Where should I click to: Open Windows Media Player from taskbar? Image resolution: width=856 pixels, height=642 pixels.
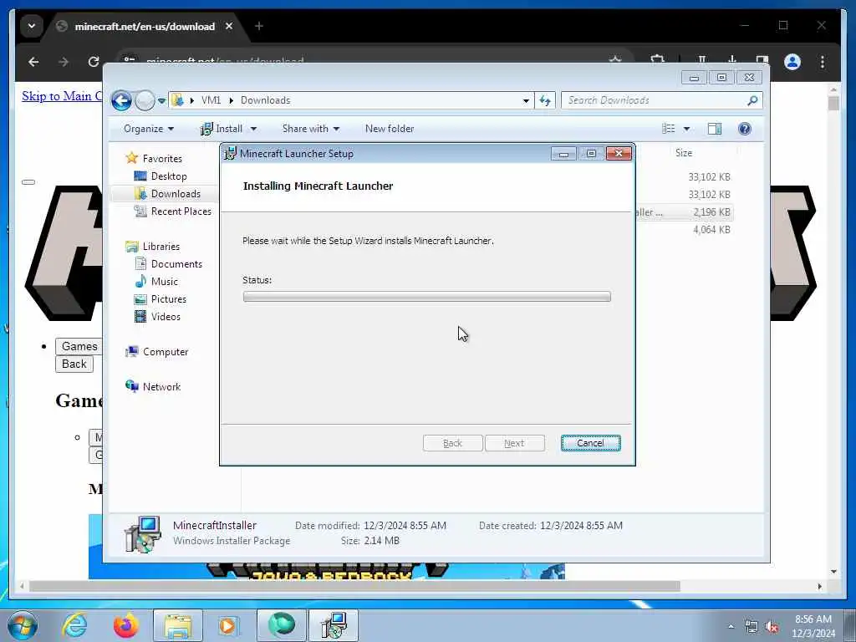point(227,625)
